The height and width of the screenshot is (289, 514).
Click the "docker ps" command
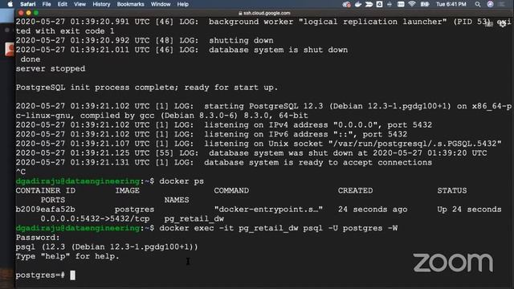click(x=182, y=181)
